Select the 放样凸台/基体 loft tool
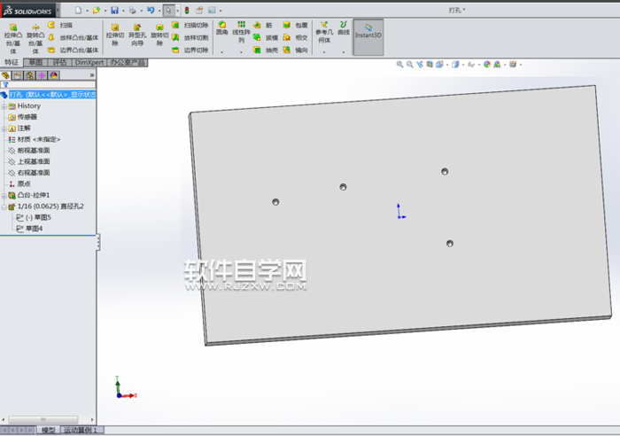The image size is (620, 436). 73,37
